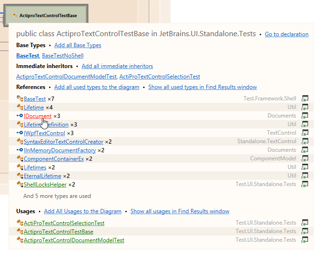Viewport: 320px width, 256px height.
Task: Click the class icon beside ShellLocksHelper
Action: (x=19, y=184)
